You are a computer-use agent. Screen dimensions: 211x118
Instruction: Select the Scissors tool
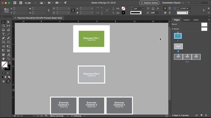coord(3,47)
